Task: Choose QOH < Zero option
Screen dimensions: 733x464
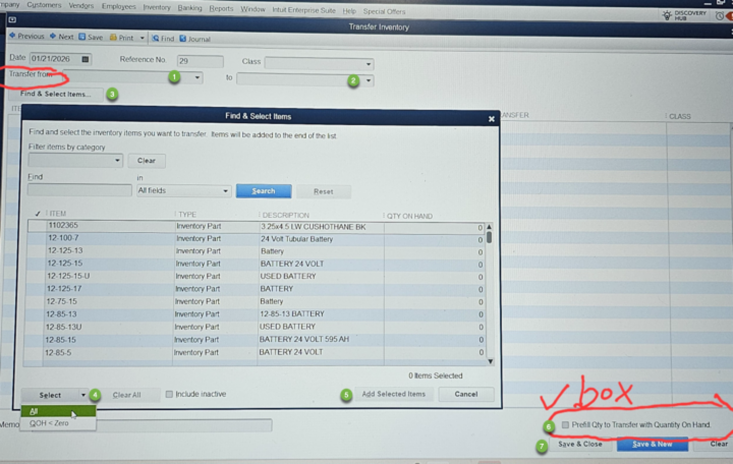Action: click(x=58, y=423)
